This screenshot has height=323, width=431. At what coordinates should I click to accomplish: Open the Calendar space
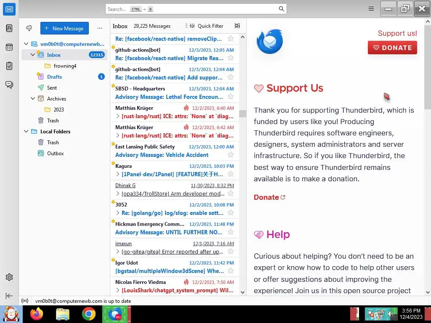pos(9,47)
